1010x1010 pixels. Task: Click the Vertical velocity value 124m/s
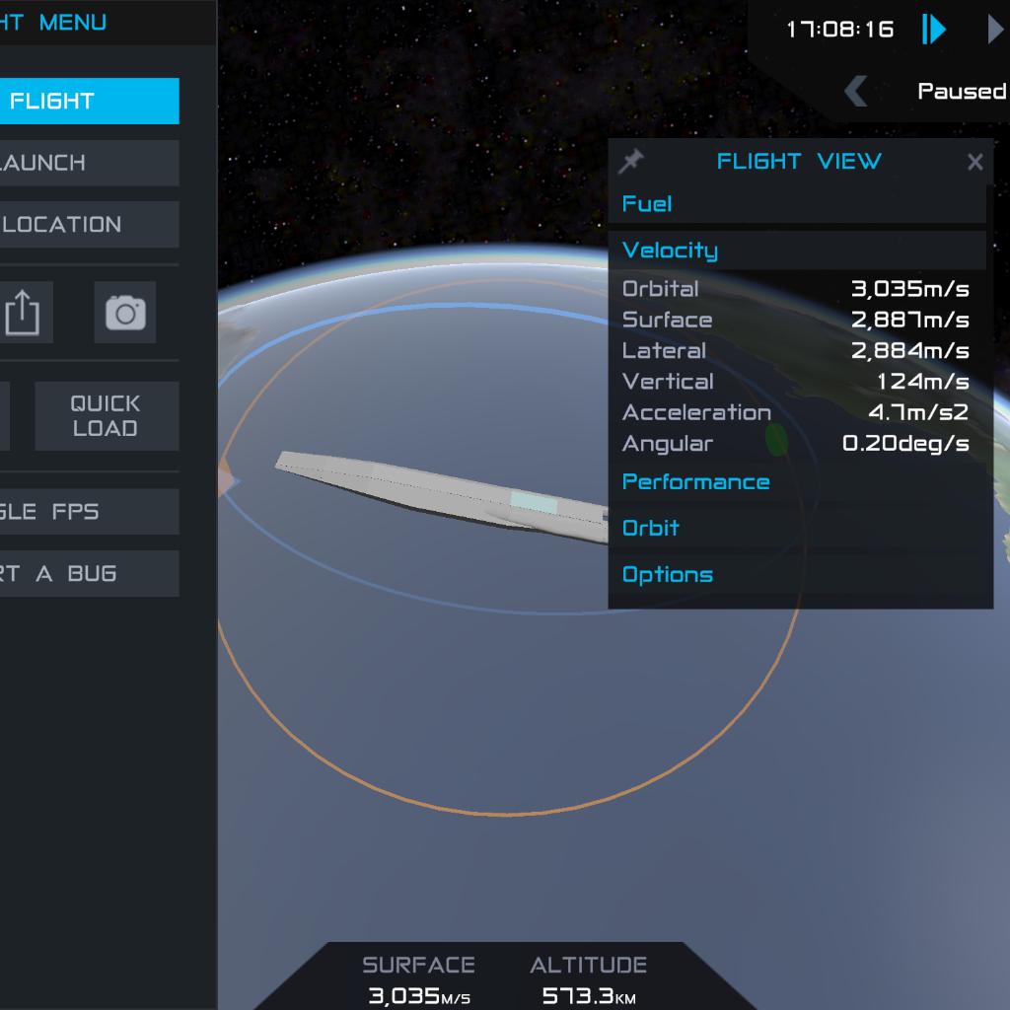[922, 382]
